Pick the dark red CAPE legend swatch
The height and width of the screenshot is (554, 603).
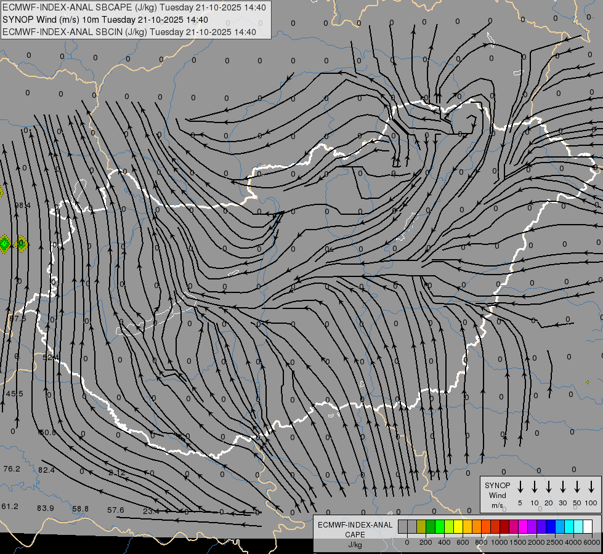point(504,526)
